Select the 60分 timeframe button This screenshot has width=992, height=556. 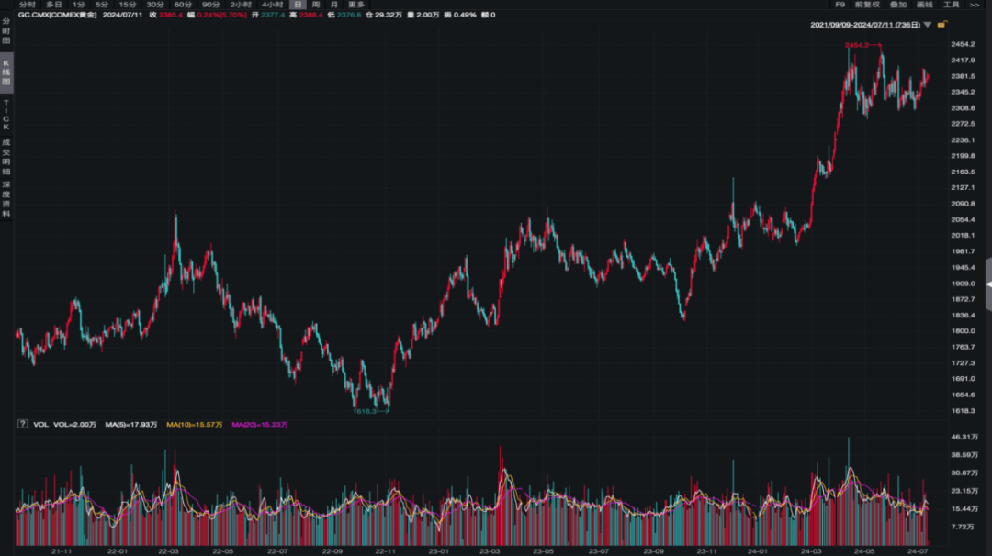pyautogui.click(x=183, y=5)
